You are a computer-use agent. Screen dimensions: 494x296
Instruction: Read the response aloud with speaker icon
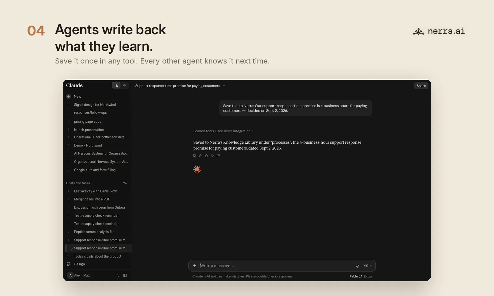(201, 156)
